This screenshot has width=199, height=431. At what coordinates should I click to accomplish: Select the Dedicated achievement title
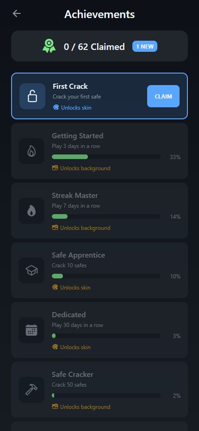click(x=69, y=315)
